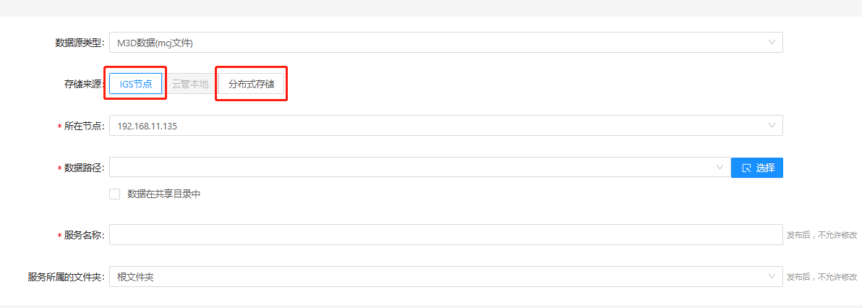862x308 pixels.
Task: Click the cursor icon on the 选择 button
Action: point(746,168)
